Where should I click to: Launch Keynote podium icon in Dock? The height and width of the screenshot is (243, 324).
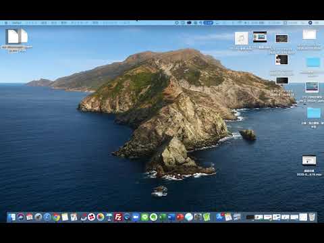tap(109, 217)
